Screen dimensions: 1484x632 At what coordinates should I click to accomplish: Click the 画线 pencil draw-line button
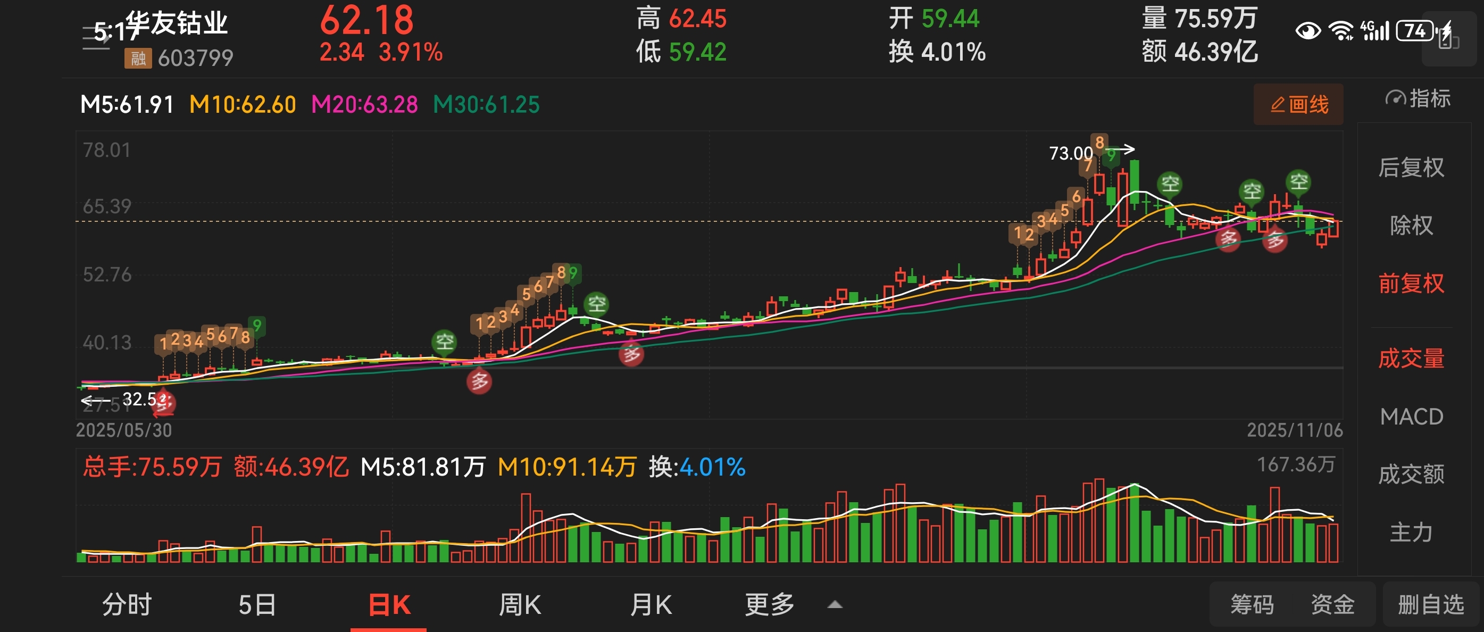point(1298,104)
